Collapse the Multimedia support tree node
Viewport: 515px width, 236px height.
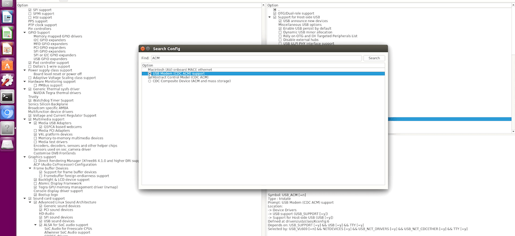[x=25, y=119]
